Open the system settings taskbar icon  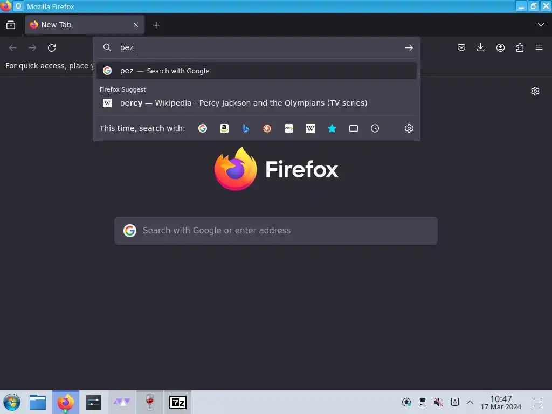[94, 402]
